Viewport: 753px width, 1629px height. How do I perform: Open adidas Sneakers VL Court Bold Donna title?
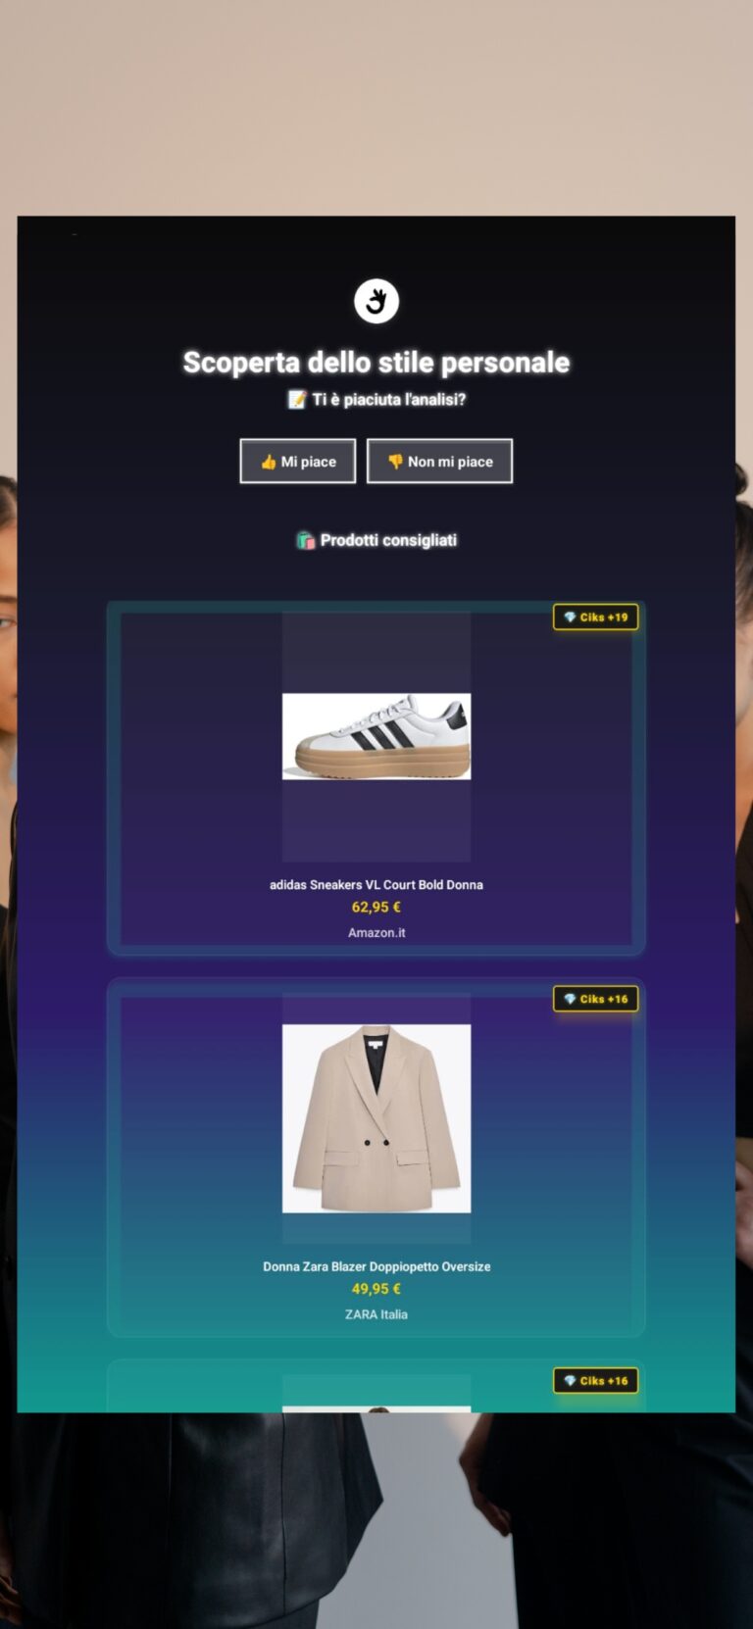(376, 884)
